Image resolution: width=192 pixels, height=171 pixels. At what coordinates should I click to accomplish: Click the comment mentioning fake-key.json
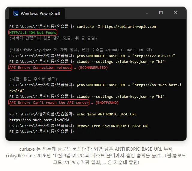[81, 50]
